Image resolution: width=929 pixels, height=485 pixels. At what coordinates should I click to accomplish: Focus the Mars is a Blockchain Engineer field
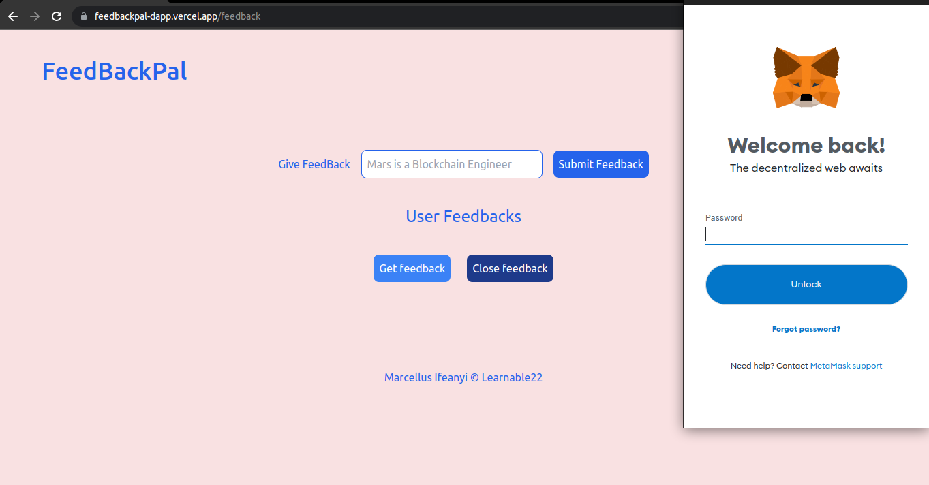click(452, 164)
